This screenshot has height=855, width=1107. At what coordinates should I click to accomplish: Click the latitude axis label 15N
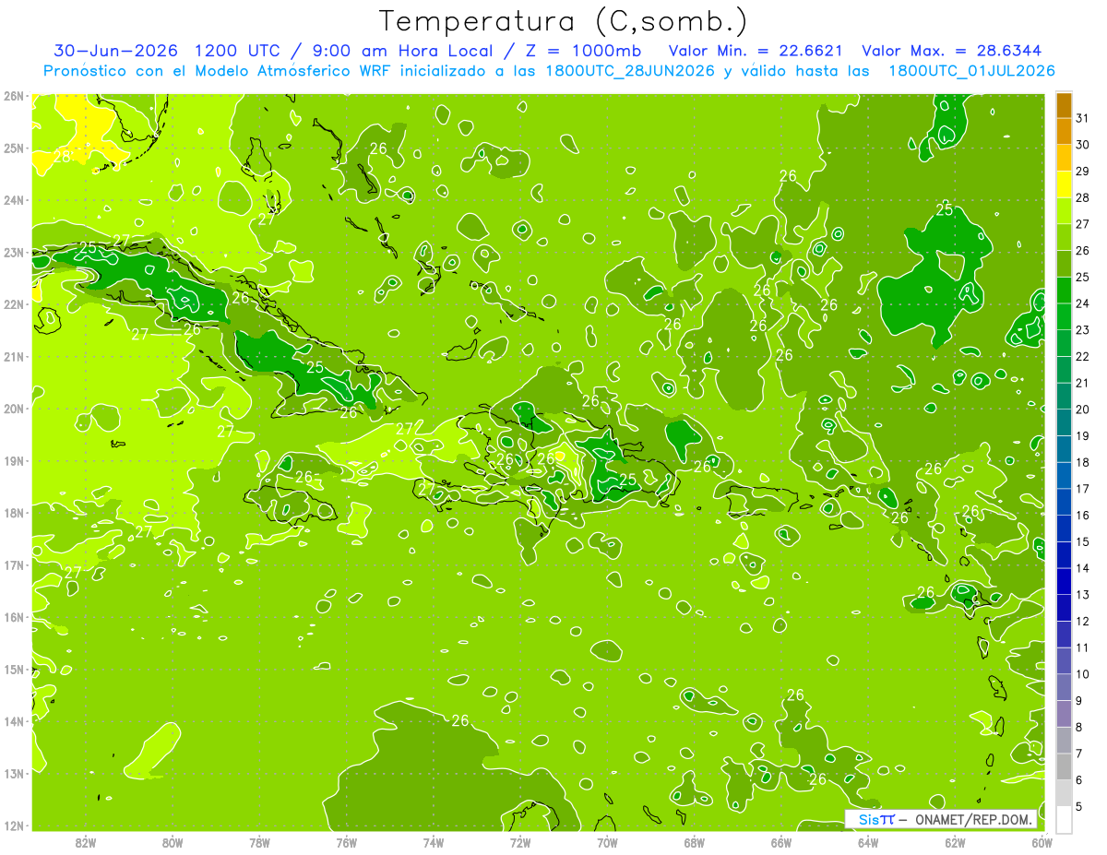14,669
